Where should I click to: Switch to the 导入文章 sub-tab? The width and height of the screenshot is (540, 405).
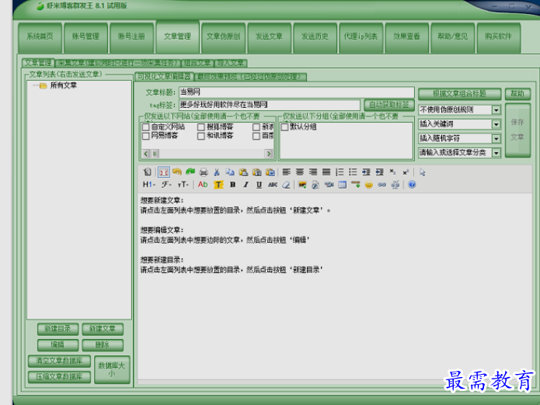click(x=231, y=64)
